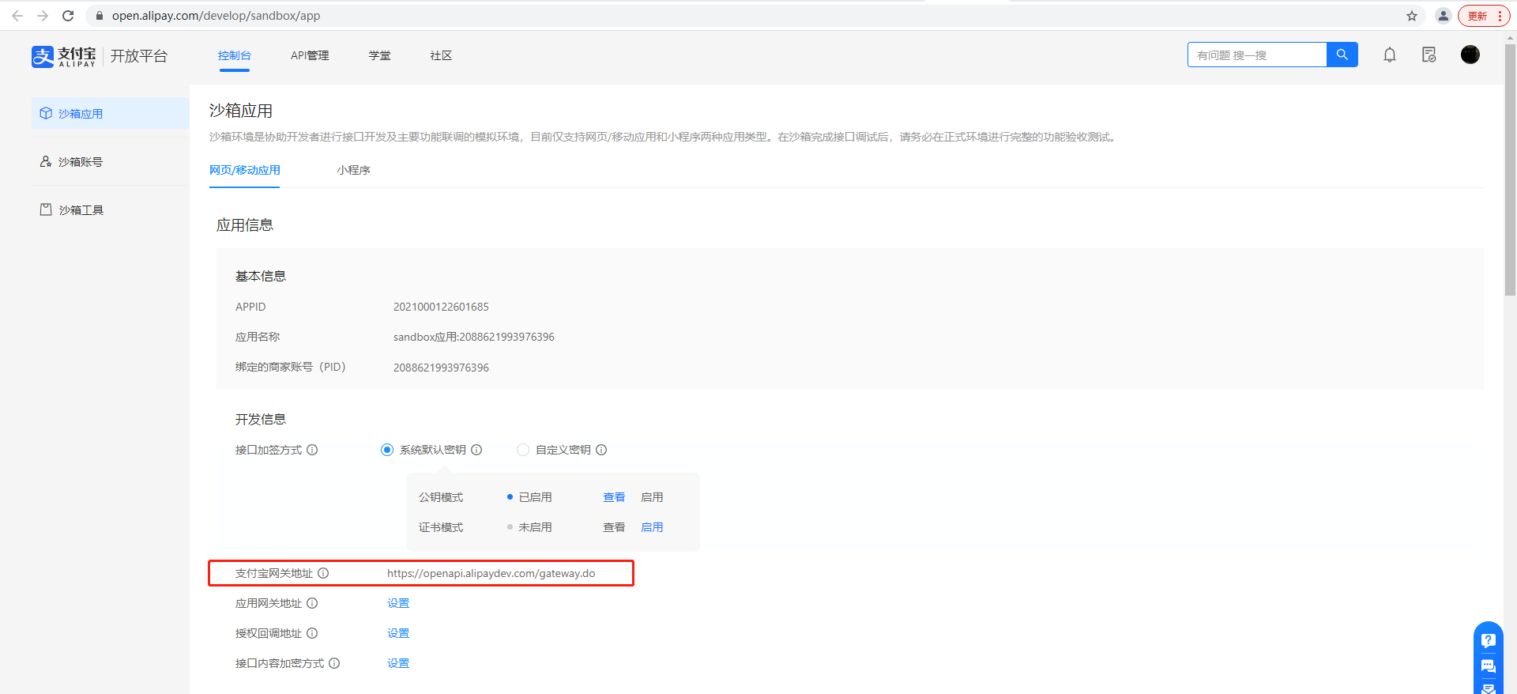Image resolution: width=1517 pixels, height=694 pixels.
Task: Open the 社区 top menu
Action: point(441,55)
